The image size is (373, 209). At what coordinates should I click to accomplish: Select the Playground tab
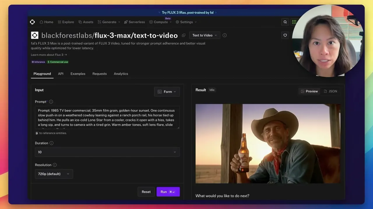(42, 74)
